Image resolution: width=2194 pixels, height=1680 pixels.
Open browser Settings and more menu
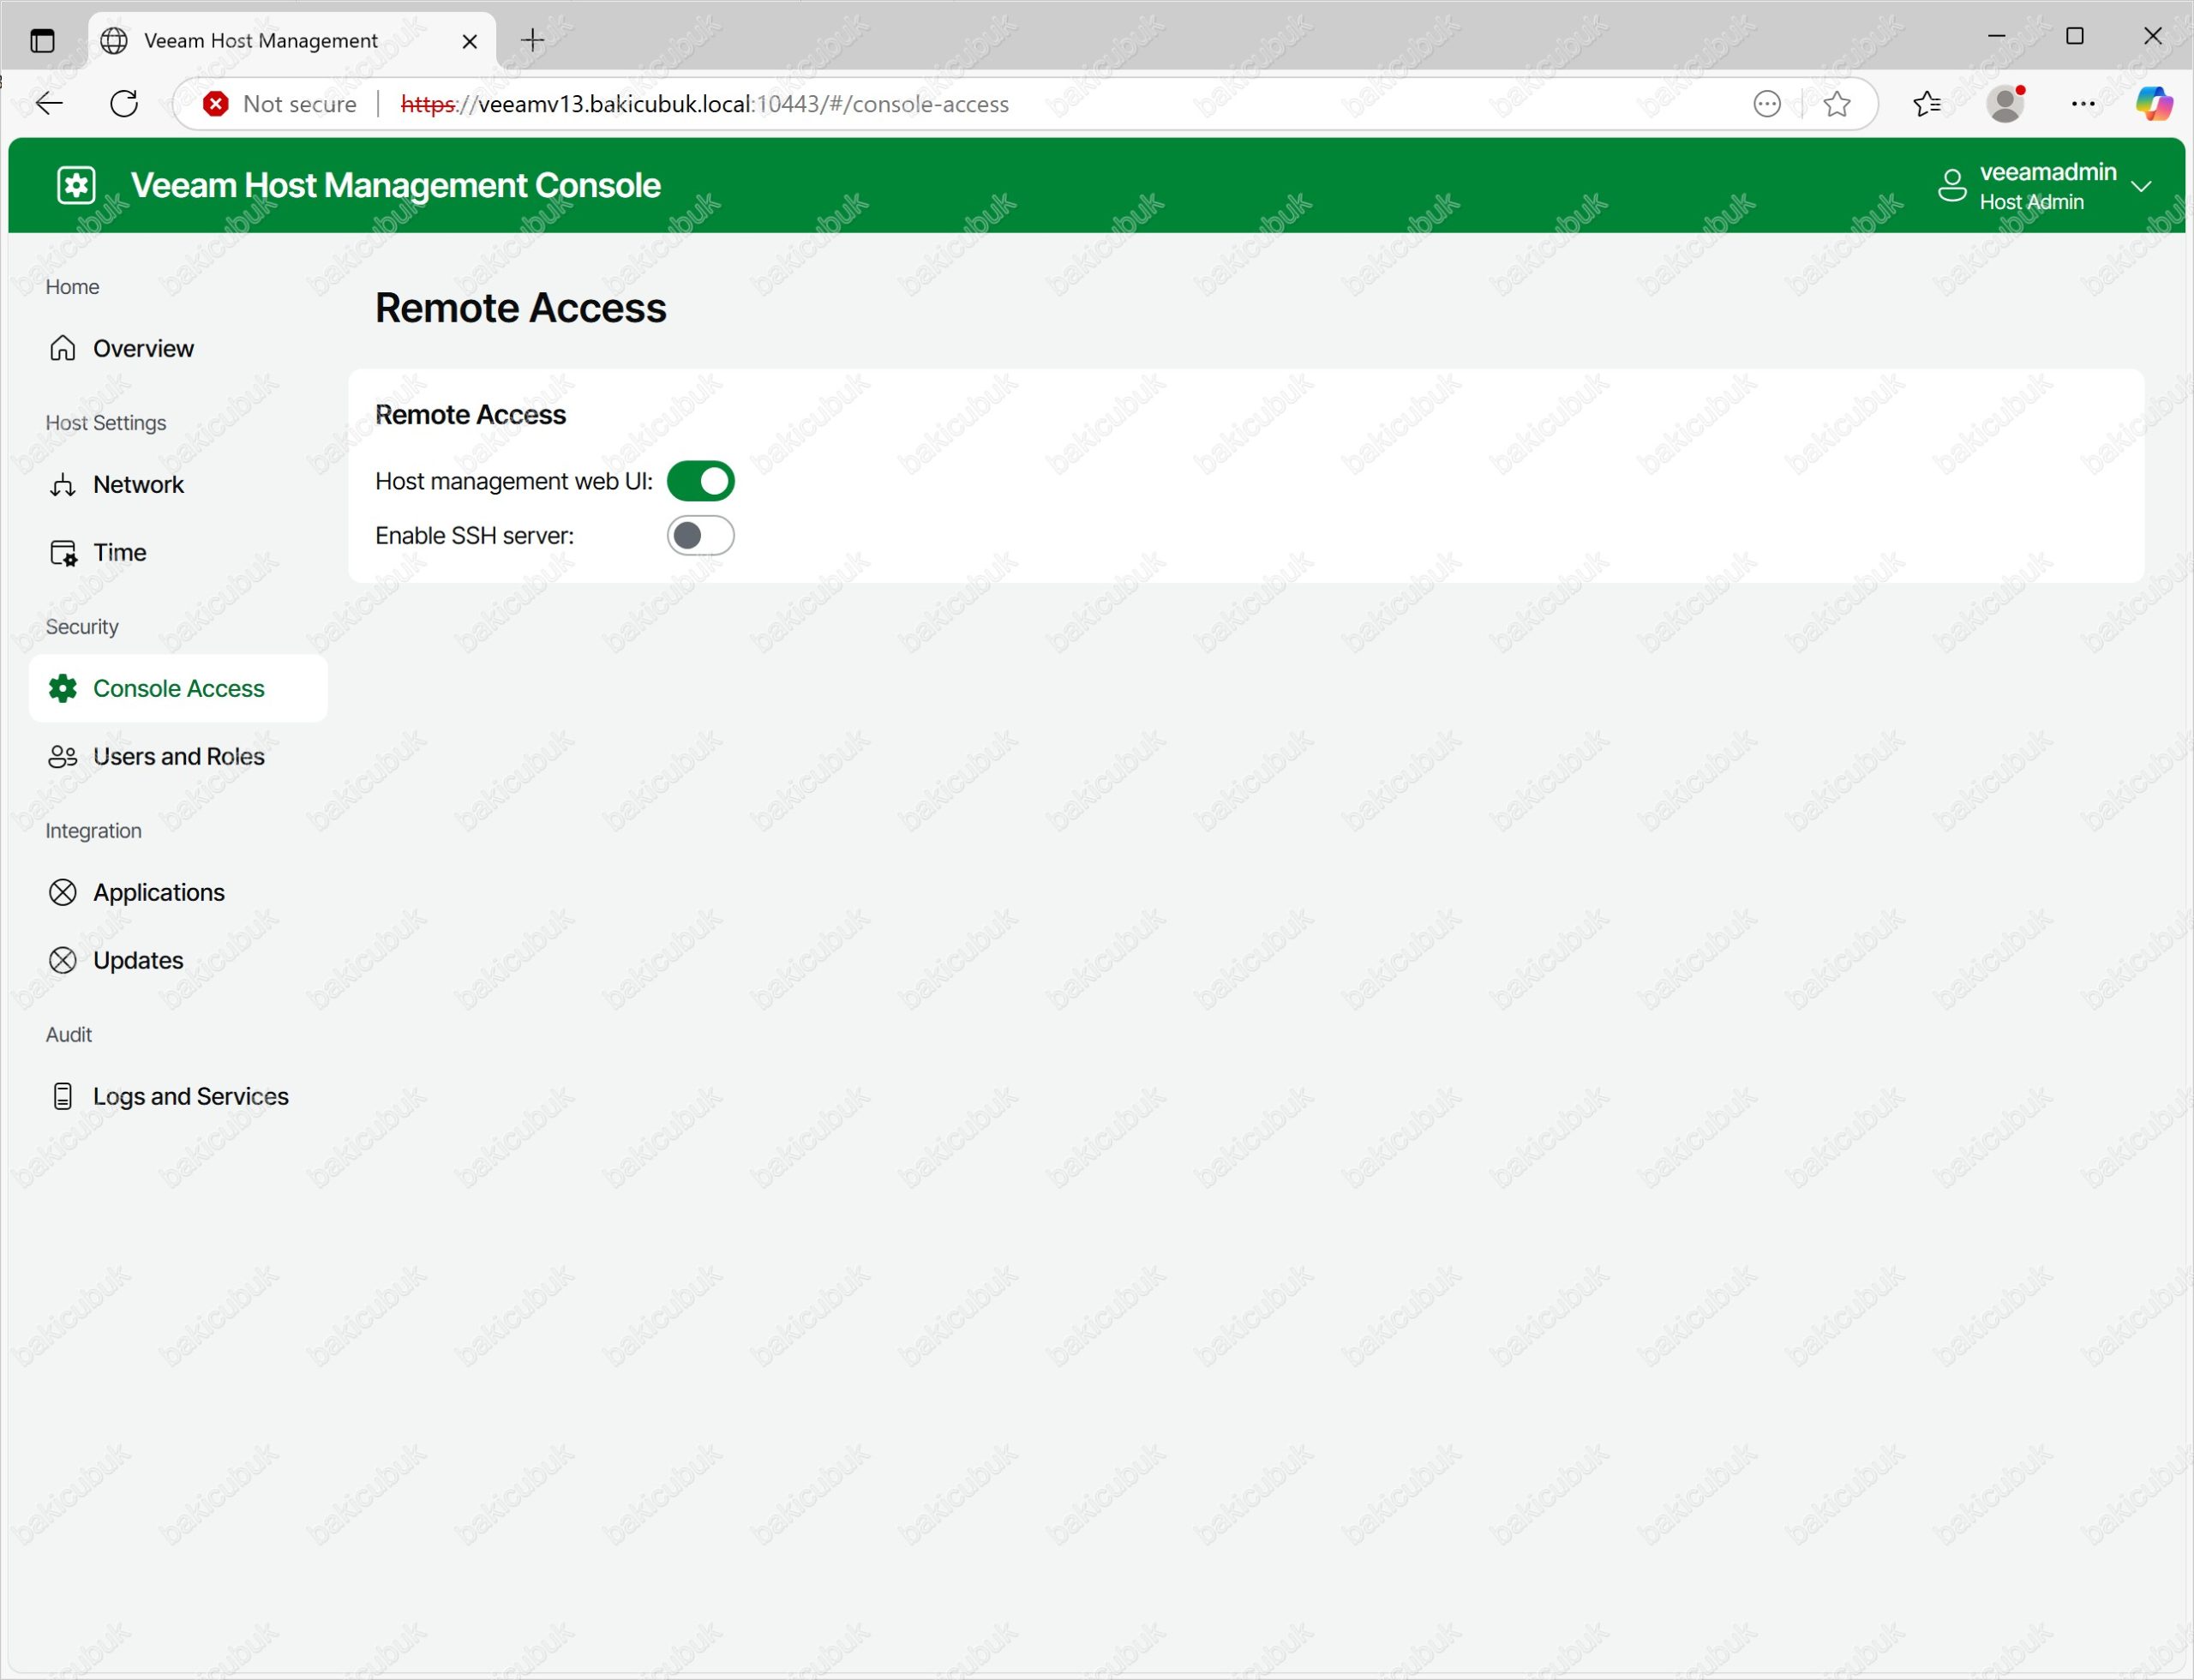(x=2083, y=103)
